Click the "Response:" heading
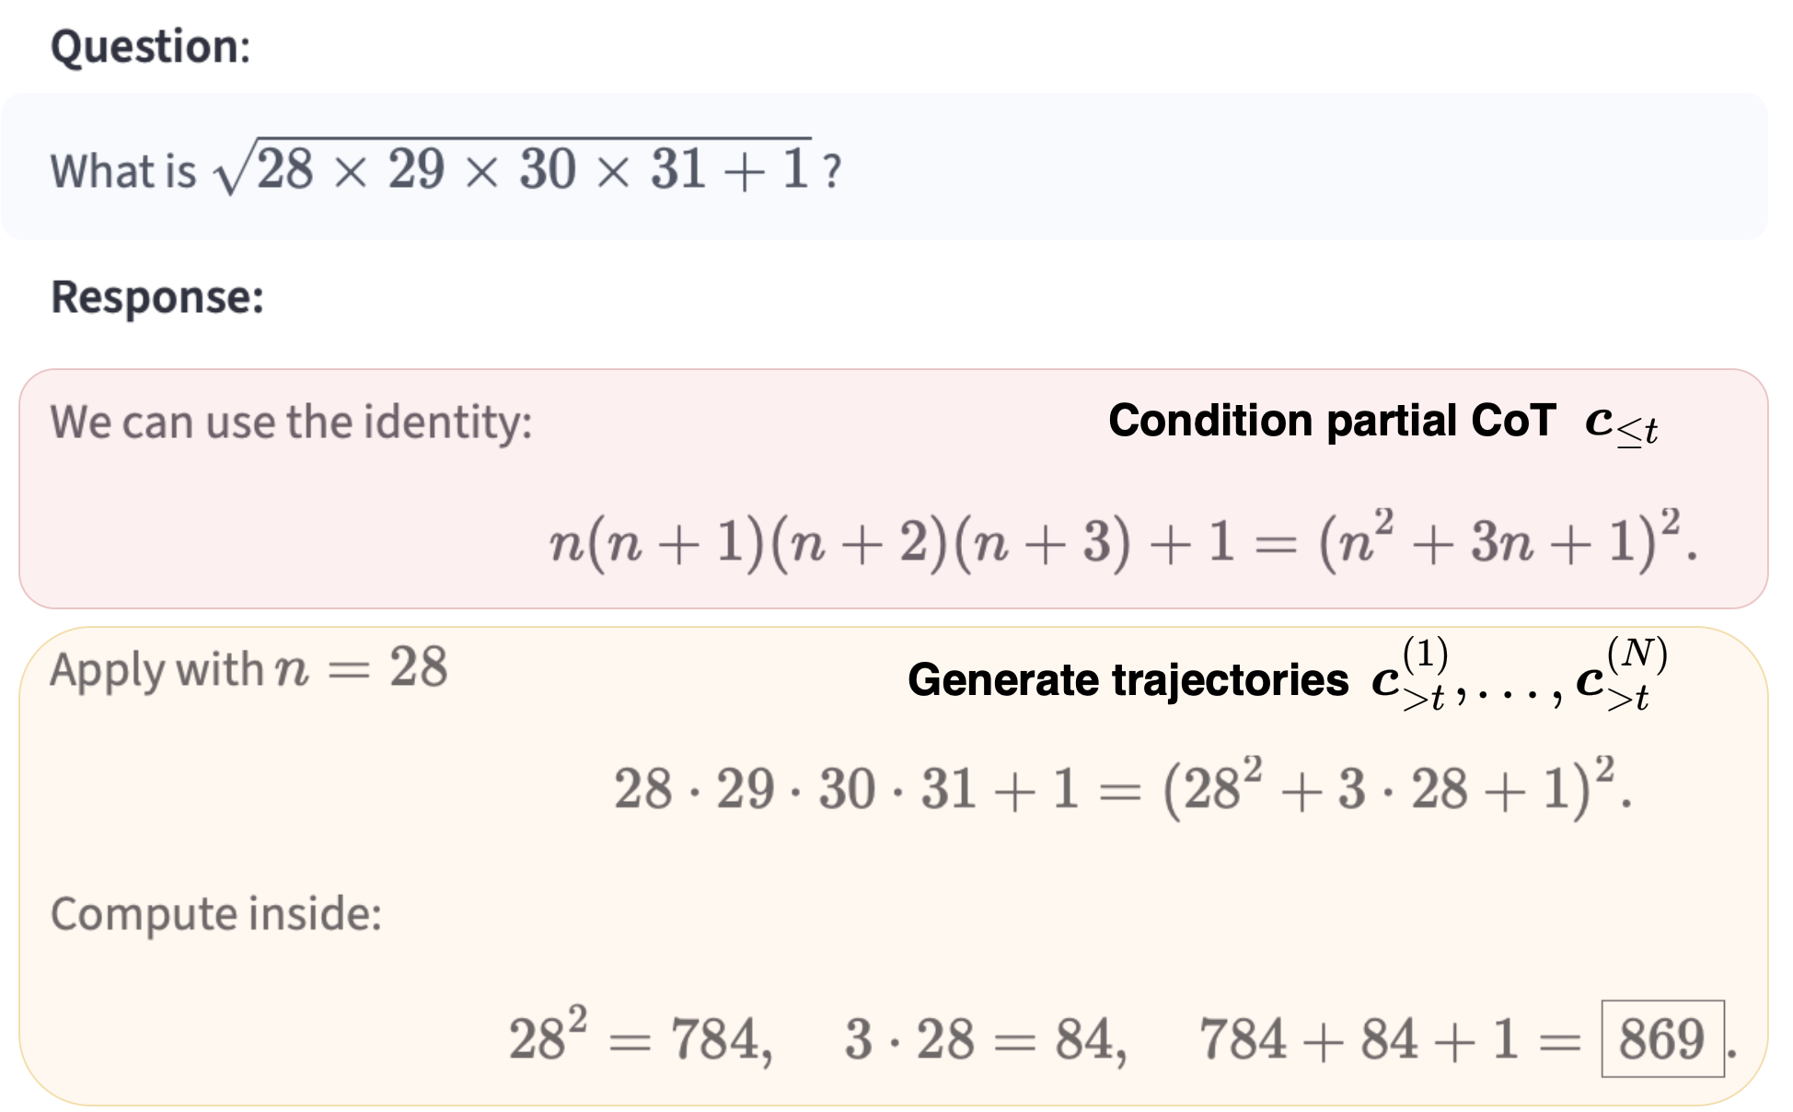The image size is (1793, 1112). pyautogui.click(x=157, y=297)
